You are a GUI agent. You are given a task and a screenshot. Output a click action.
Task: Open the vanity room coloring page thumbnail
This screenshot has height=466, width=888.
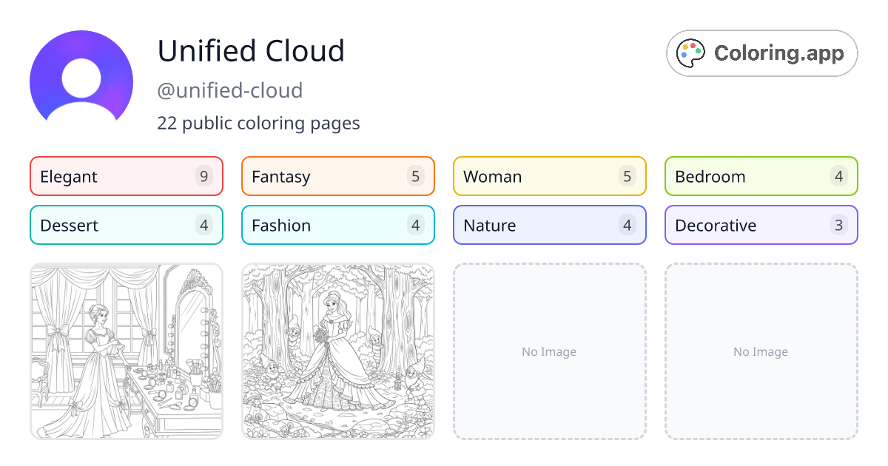pyautogui.click(x=126, y=351)
